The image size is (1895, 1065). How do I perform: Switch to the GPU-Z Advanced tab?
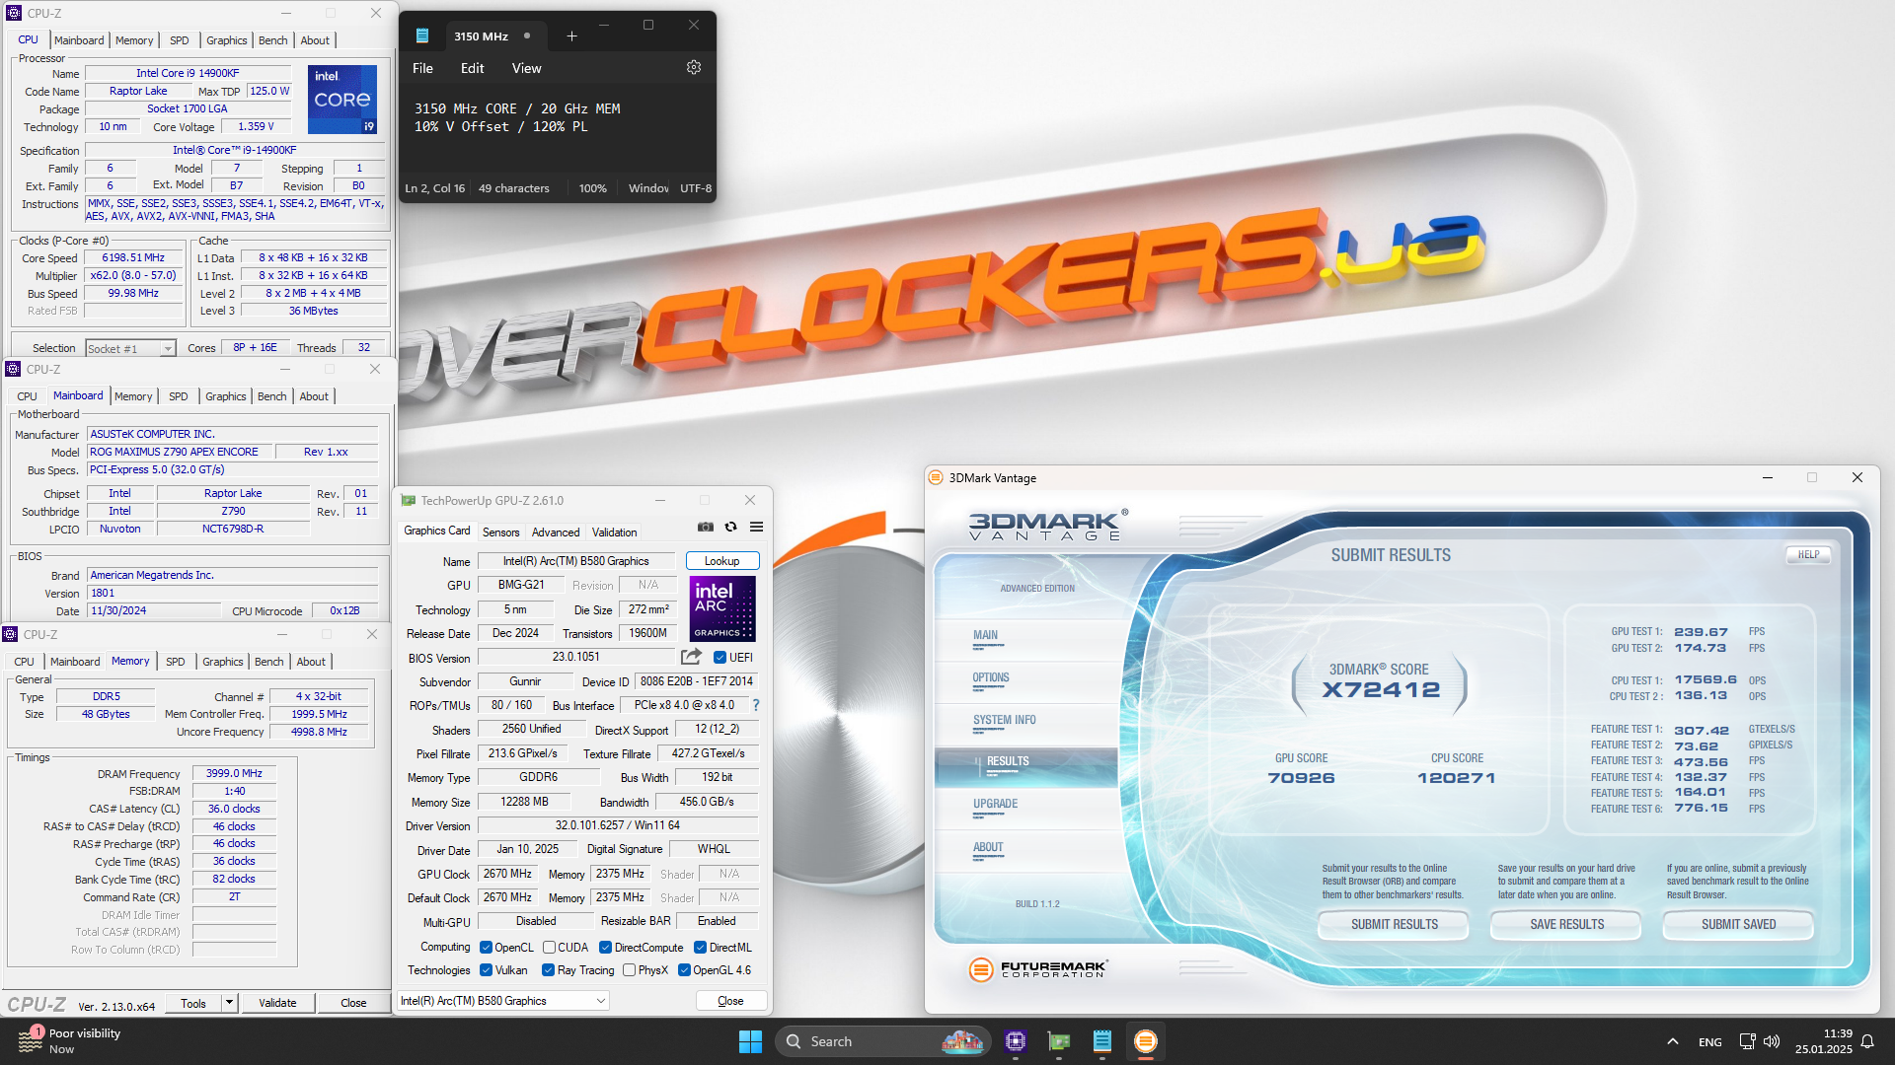click(556, 532)
